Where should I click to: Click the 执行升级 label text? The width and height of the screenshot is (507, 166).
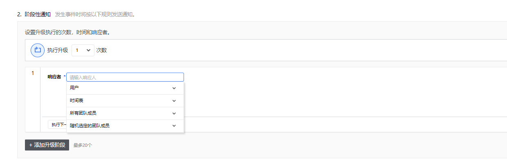[58, 50]
